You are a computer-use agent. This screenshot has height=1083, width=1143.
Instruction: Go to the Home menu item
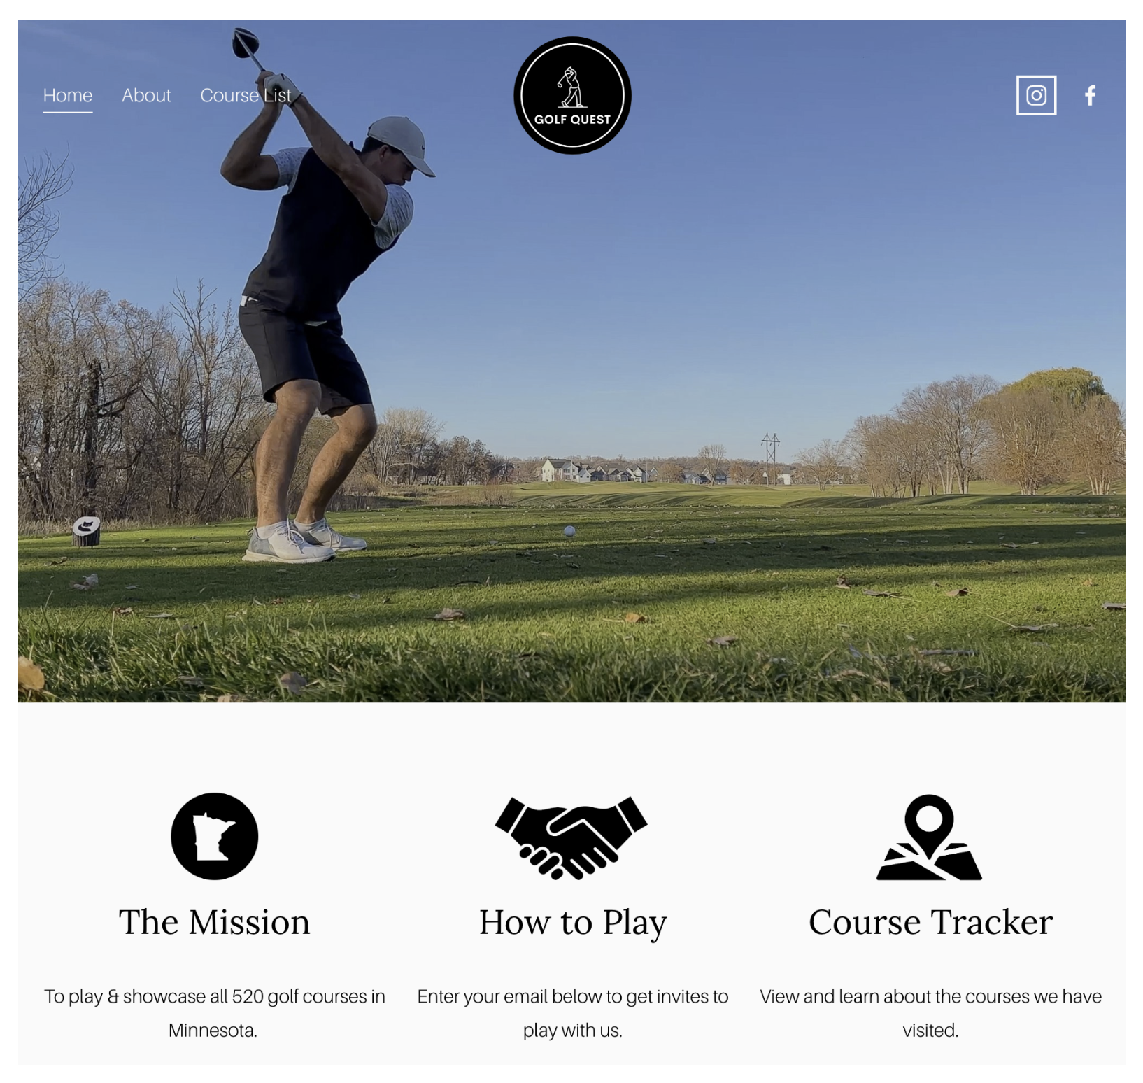[x=68, y=95]
